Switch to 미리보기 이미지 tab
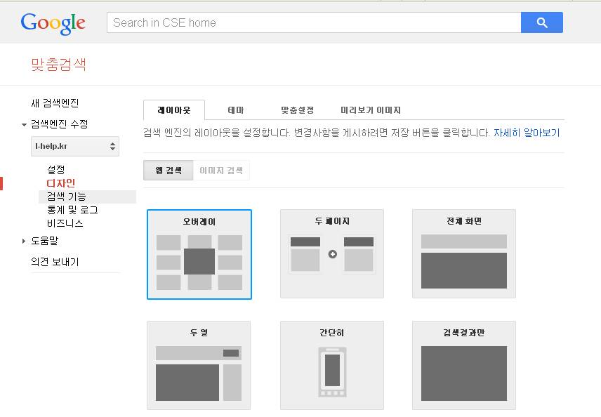Screen dimensions: 601x417 (x=370, y=110)
